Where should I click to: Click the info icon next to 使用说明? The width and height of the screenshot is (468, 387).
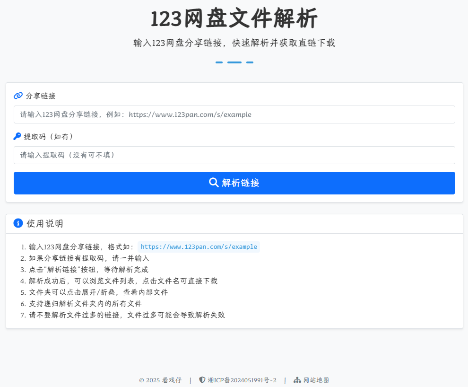(18, 223)
